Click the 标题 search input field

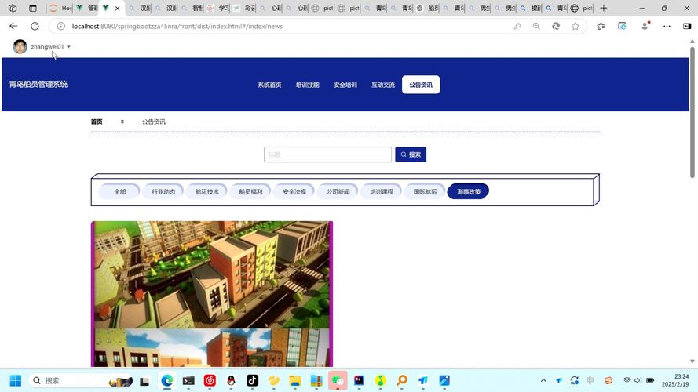click(x=327, y=154)
